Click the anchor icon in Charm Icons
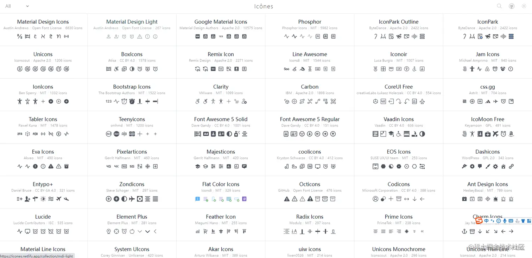Screen dimensions: 532x258 click(x=464, y=231)
